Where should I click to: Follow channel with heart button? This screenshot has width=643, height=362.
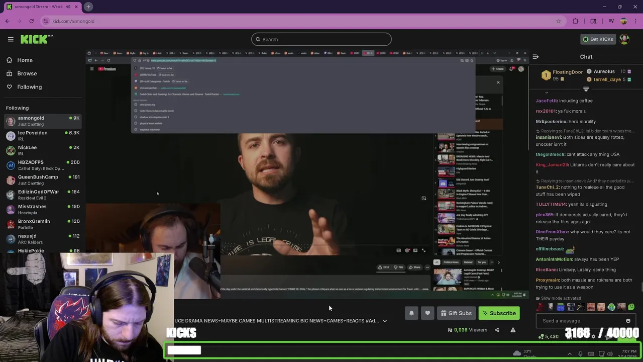pyautogui.click(x=427, y=313)
